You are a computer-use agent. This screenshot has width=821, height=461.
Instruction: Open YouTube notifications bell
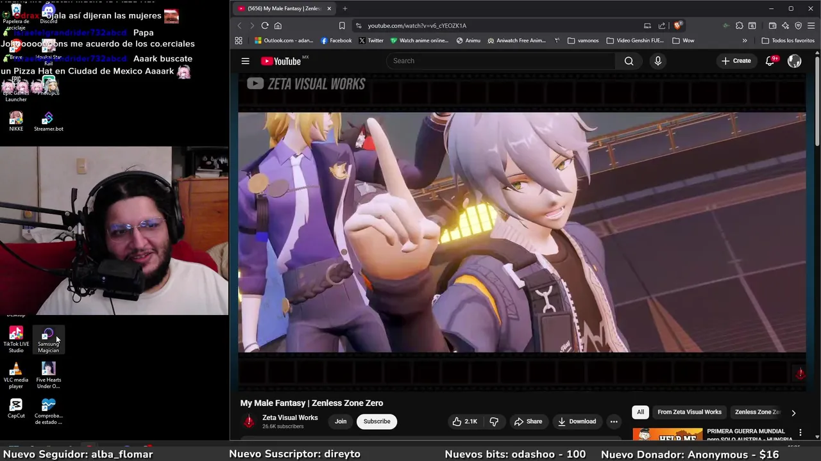tap(770, 61)
